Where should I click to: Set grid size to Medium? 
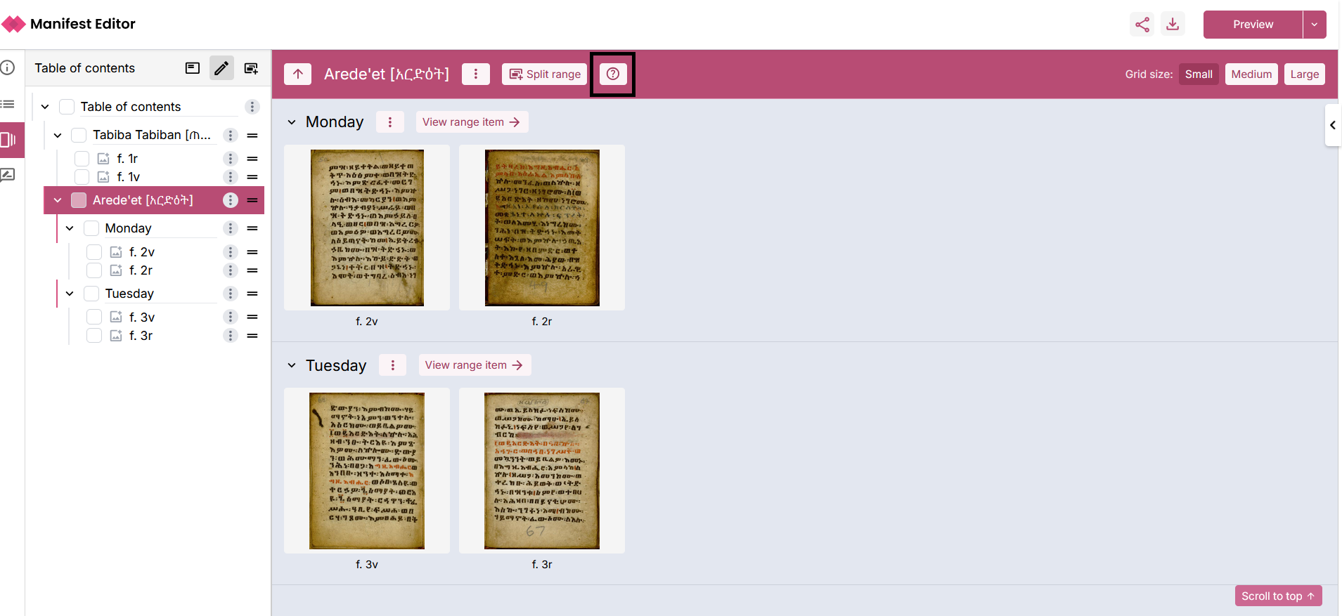click(1251, 74)
